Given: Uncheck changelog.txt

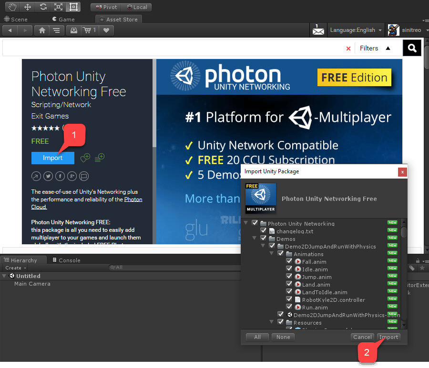Looking at the screenshot, I should [x=264, y=230].
